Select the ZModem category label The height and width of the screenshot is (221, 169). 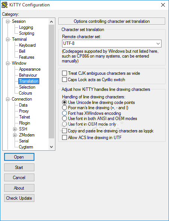click(x=27, y=135)
